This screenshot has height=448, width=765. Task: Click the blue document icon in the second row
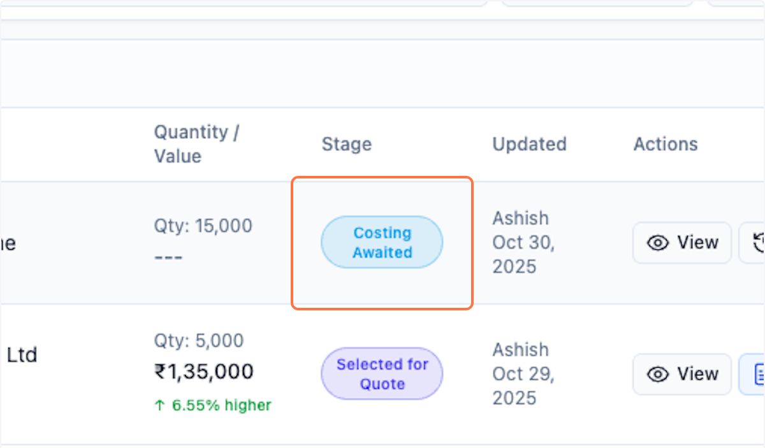tap(757, 374)
